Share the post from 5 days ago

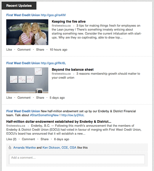pyautogui.click(x=40, y=98)
